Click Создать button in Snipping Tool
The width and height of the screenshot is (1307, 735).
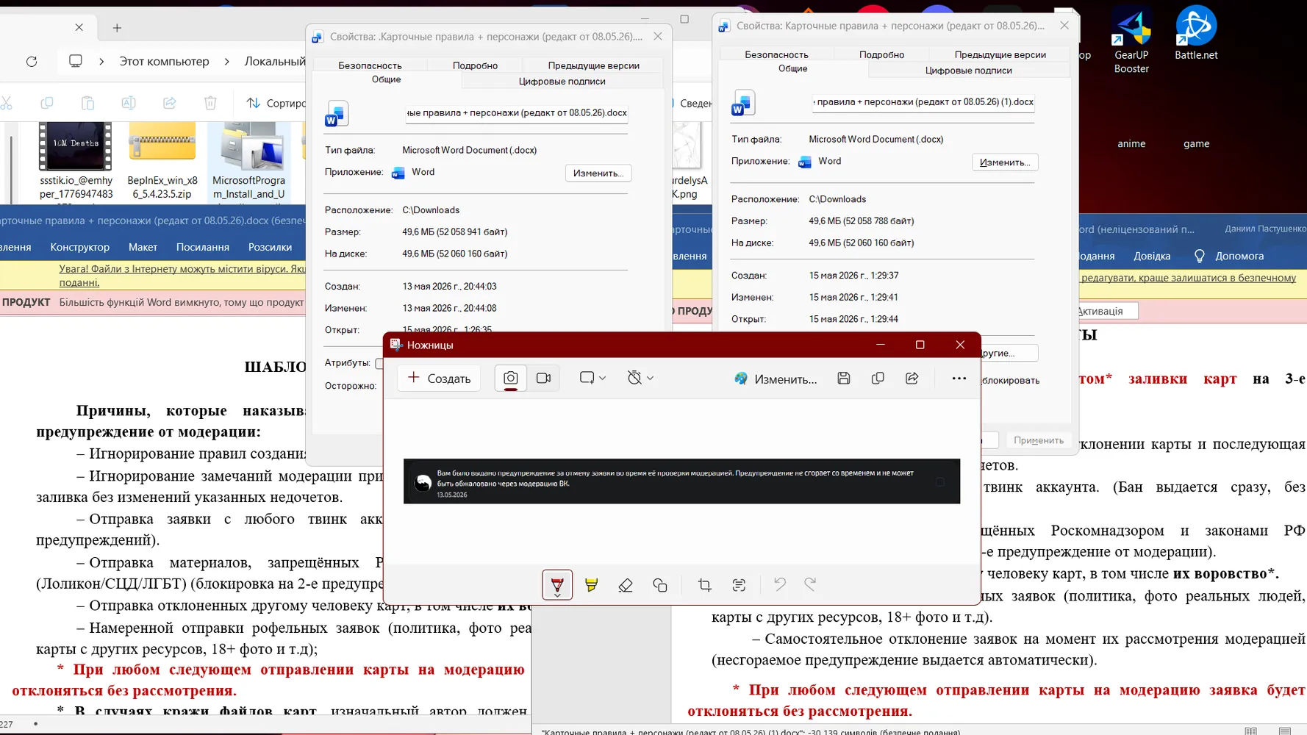coord(439,378)
